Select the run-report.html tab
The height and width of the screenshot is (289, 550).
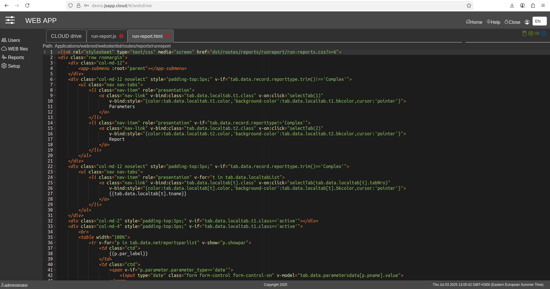tap(147, 36)
